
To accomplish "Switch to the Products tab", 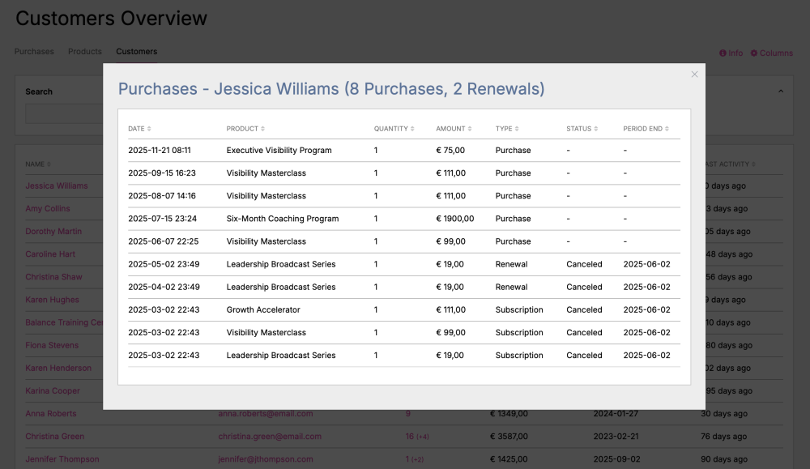I will [85, 52].
